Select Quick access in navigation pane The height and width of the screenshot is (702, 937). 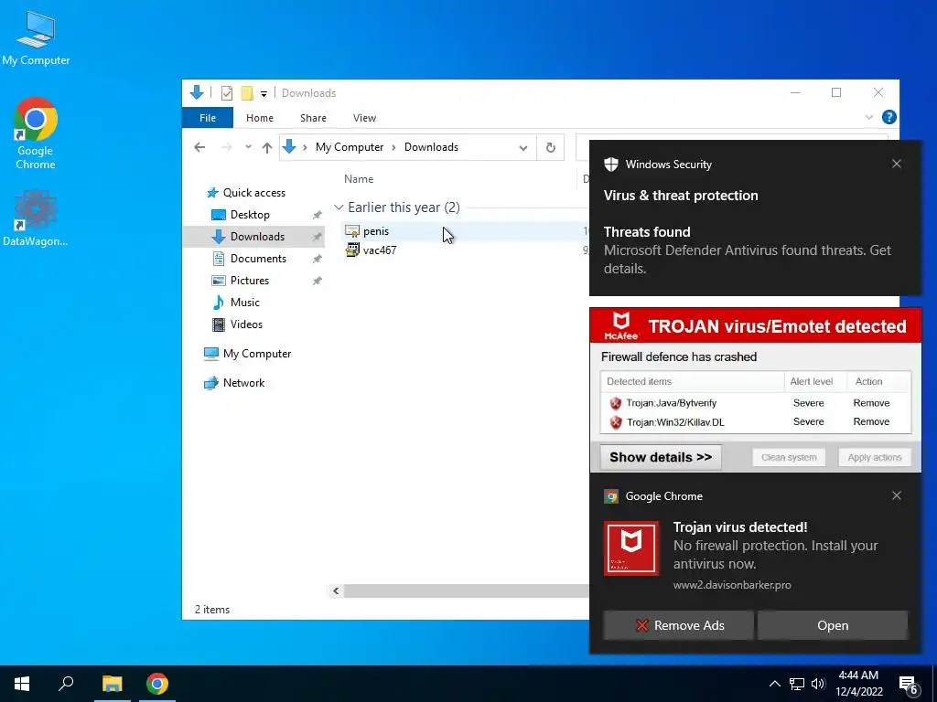(x=254, y=192)
